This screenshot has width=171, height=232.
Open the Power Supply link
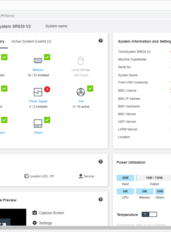(38, 101)
